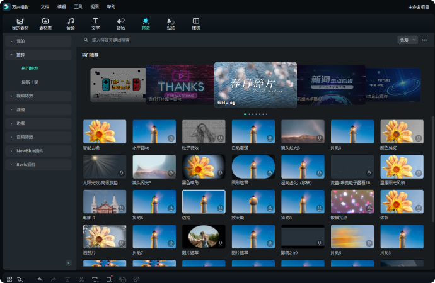435x283 pixels.
Task: Open the 文件 (File) menu
Action: pyautogui.click(x=45, y=6)
